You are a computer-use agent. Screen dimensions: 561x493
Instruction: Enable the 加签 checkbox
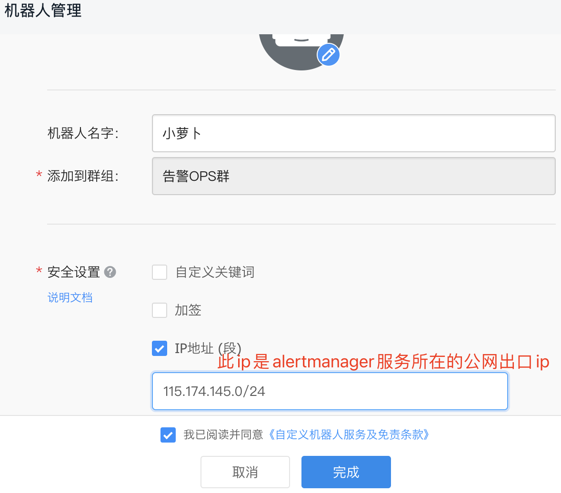(x=160, y=310)
